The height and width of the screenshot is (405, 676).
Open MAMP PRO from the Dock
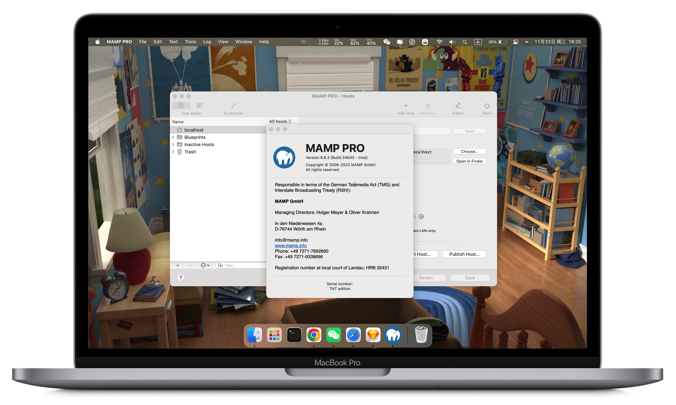[x=393, y=335]
